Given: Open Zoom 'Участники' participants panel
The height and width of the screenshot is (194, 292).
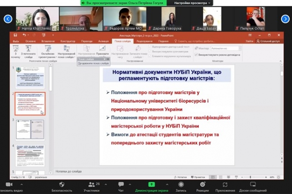Looking at the screenshot, I should coord(92,187).
